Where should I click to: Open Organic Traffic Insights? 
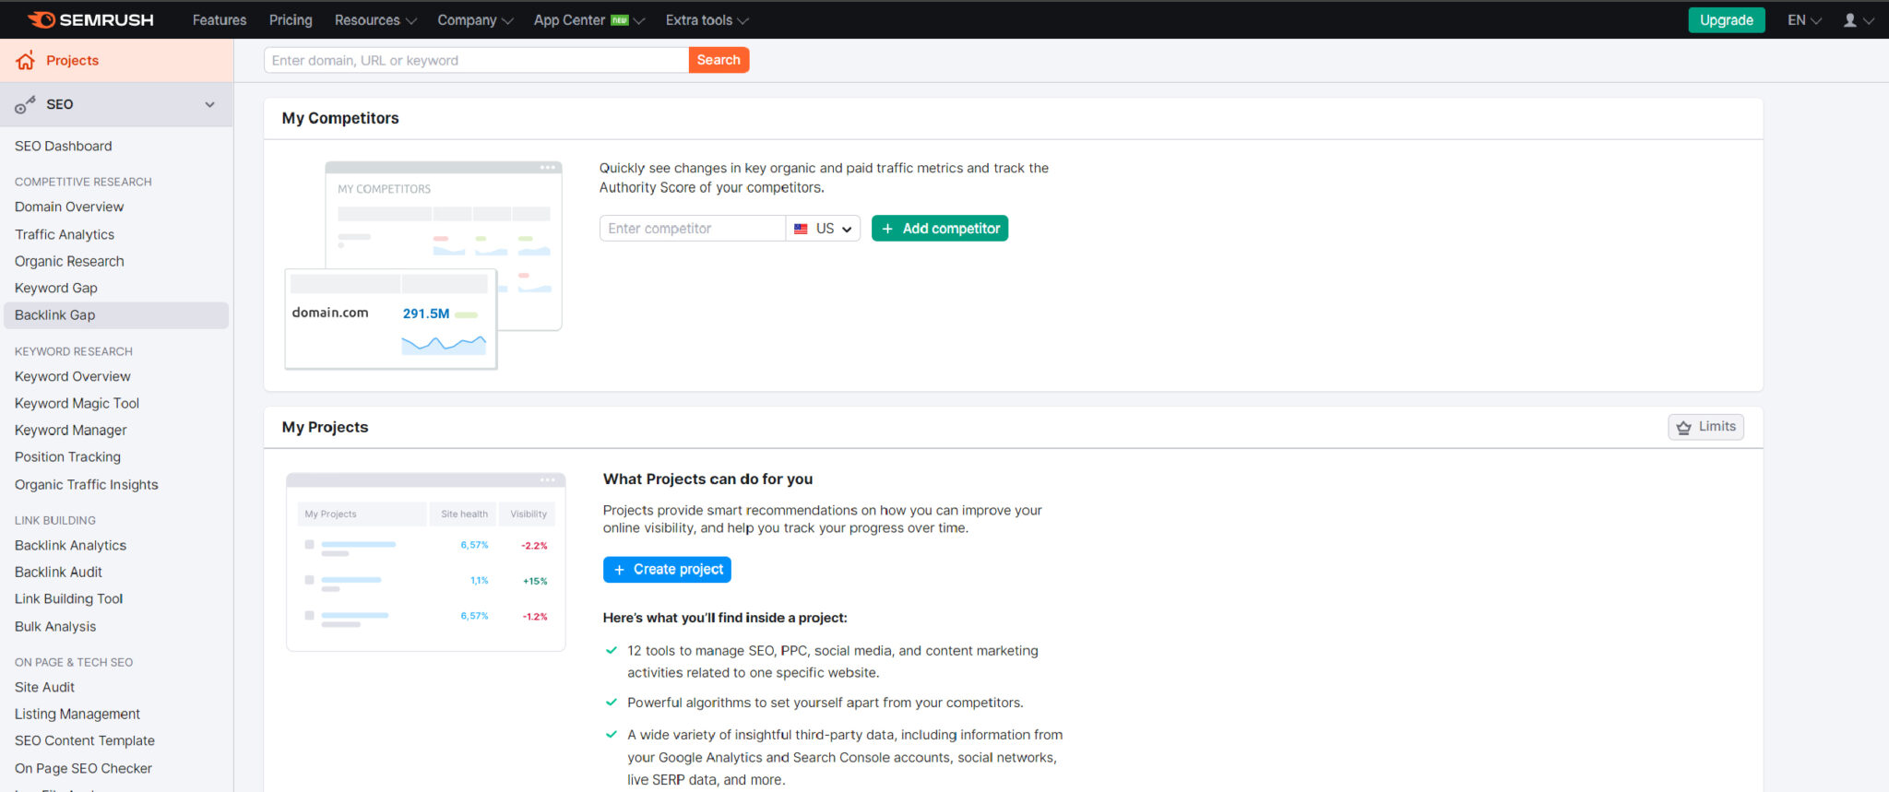(87, 484)
